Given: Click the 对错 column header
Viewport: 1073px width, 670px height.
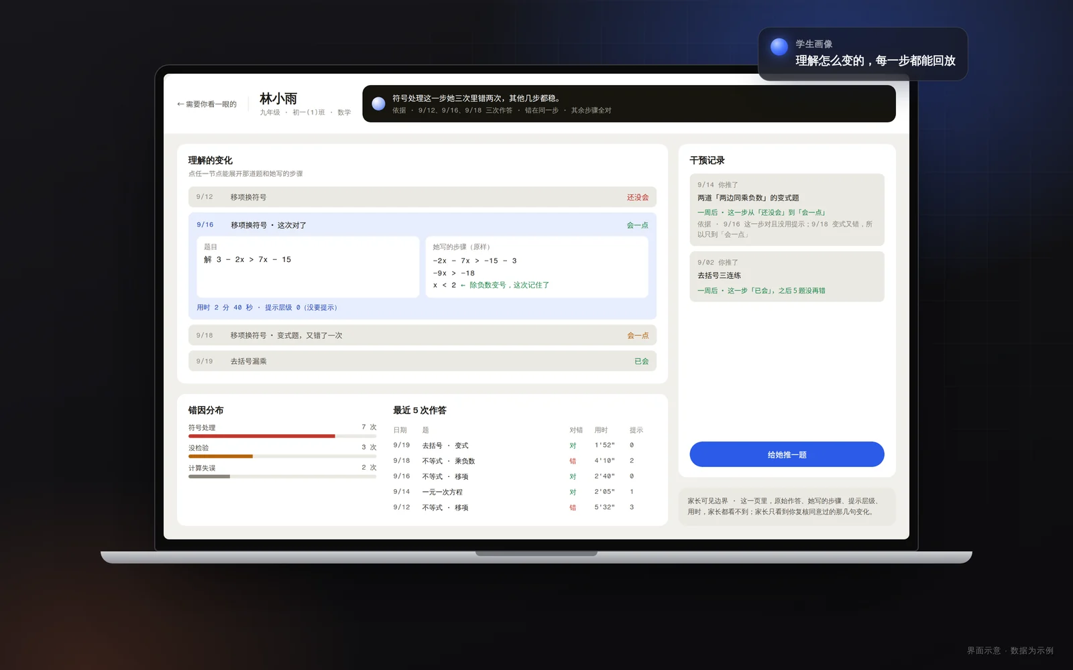Looking at the screenshot, I should coord(576,430).
